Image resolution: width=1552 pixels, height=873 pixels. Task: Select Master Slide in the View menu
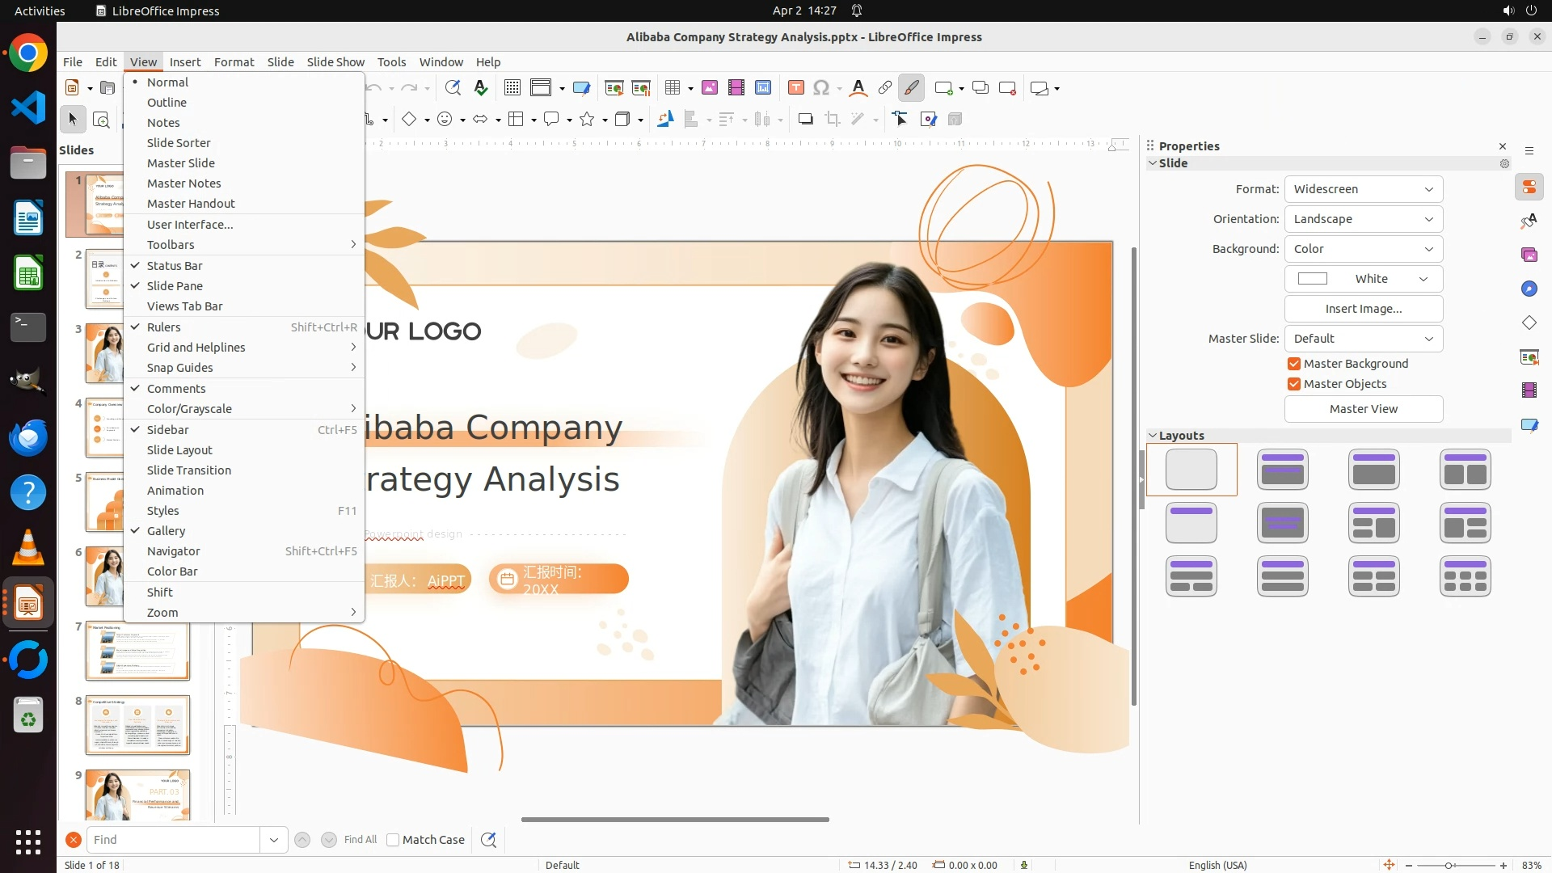[x=181, y=163]
